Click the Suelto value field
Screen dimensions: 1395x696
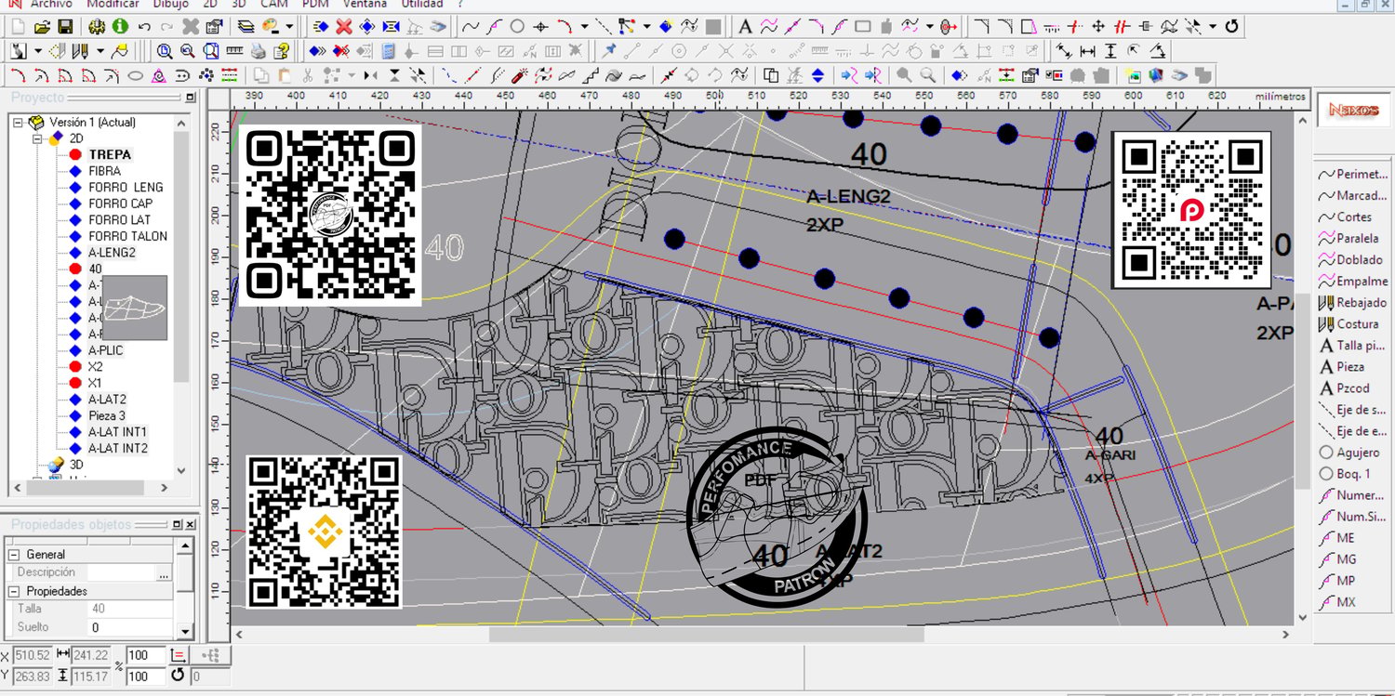click(x=130, y=628)
